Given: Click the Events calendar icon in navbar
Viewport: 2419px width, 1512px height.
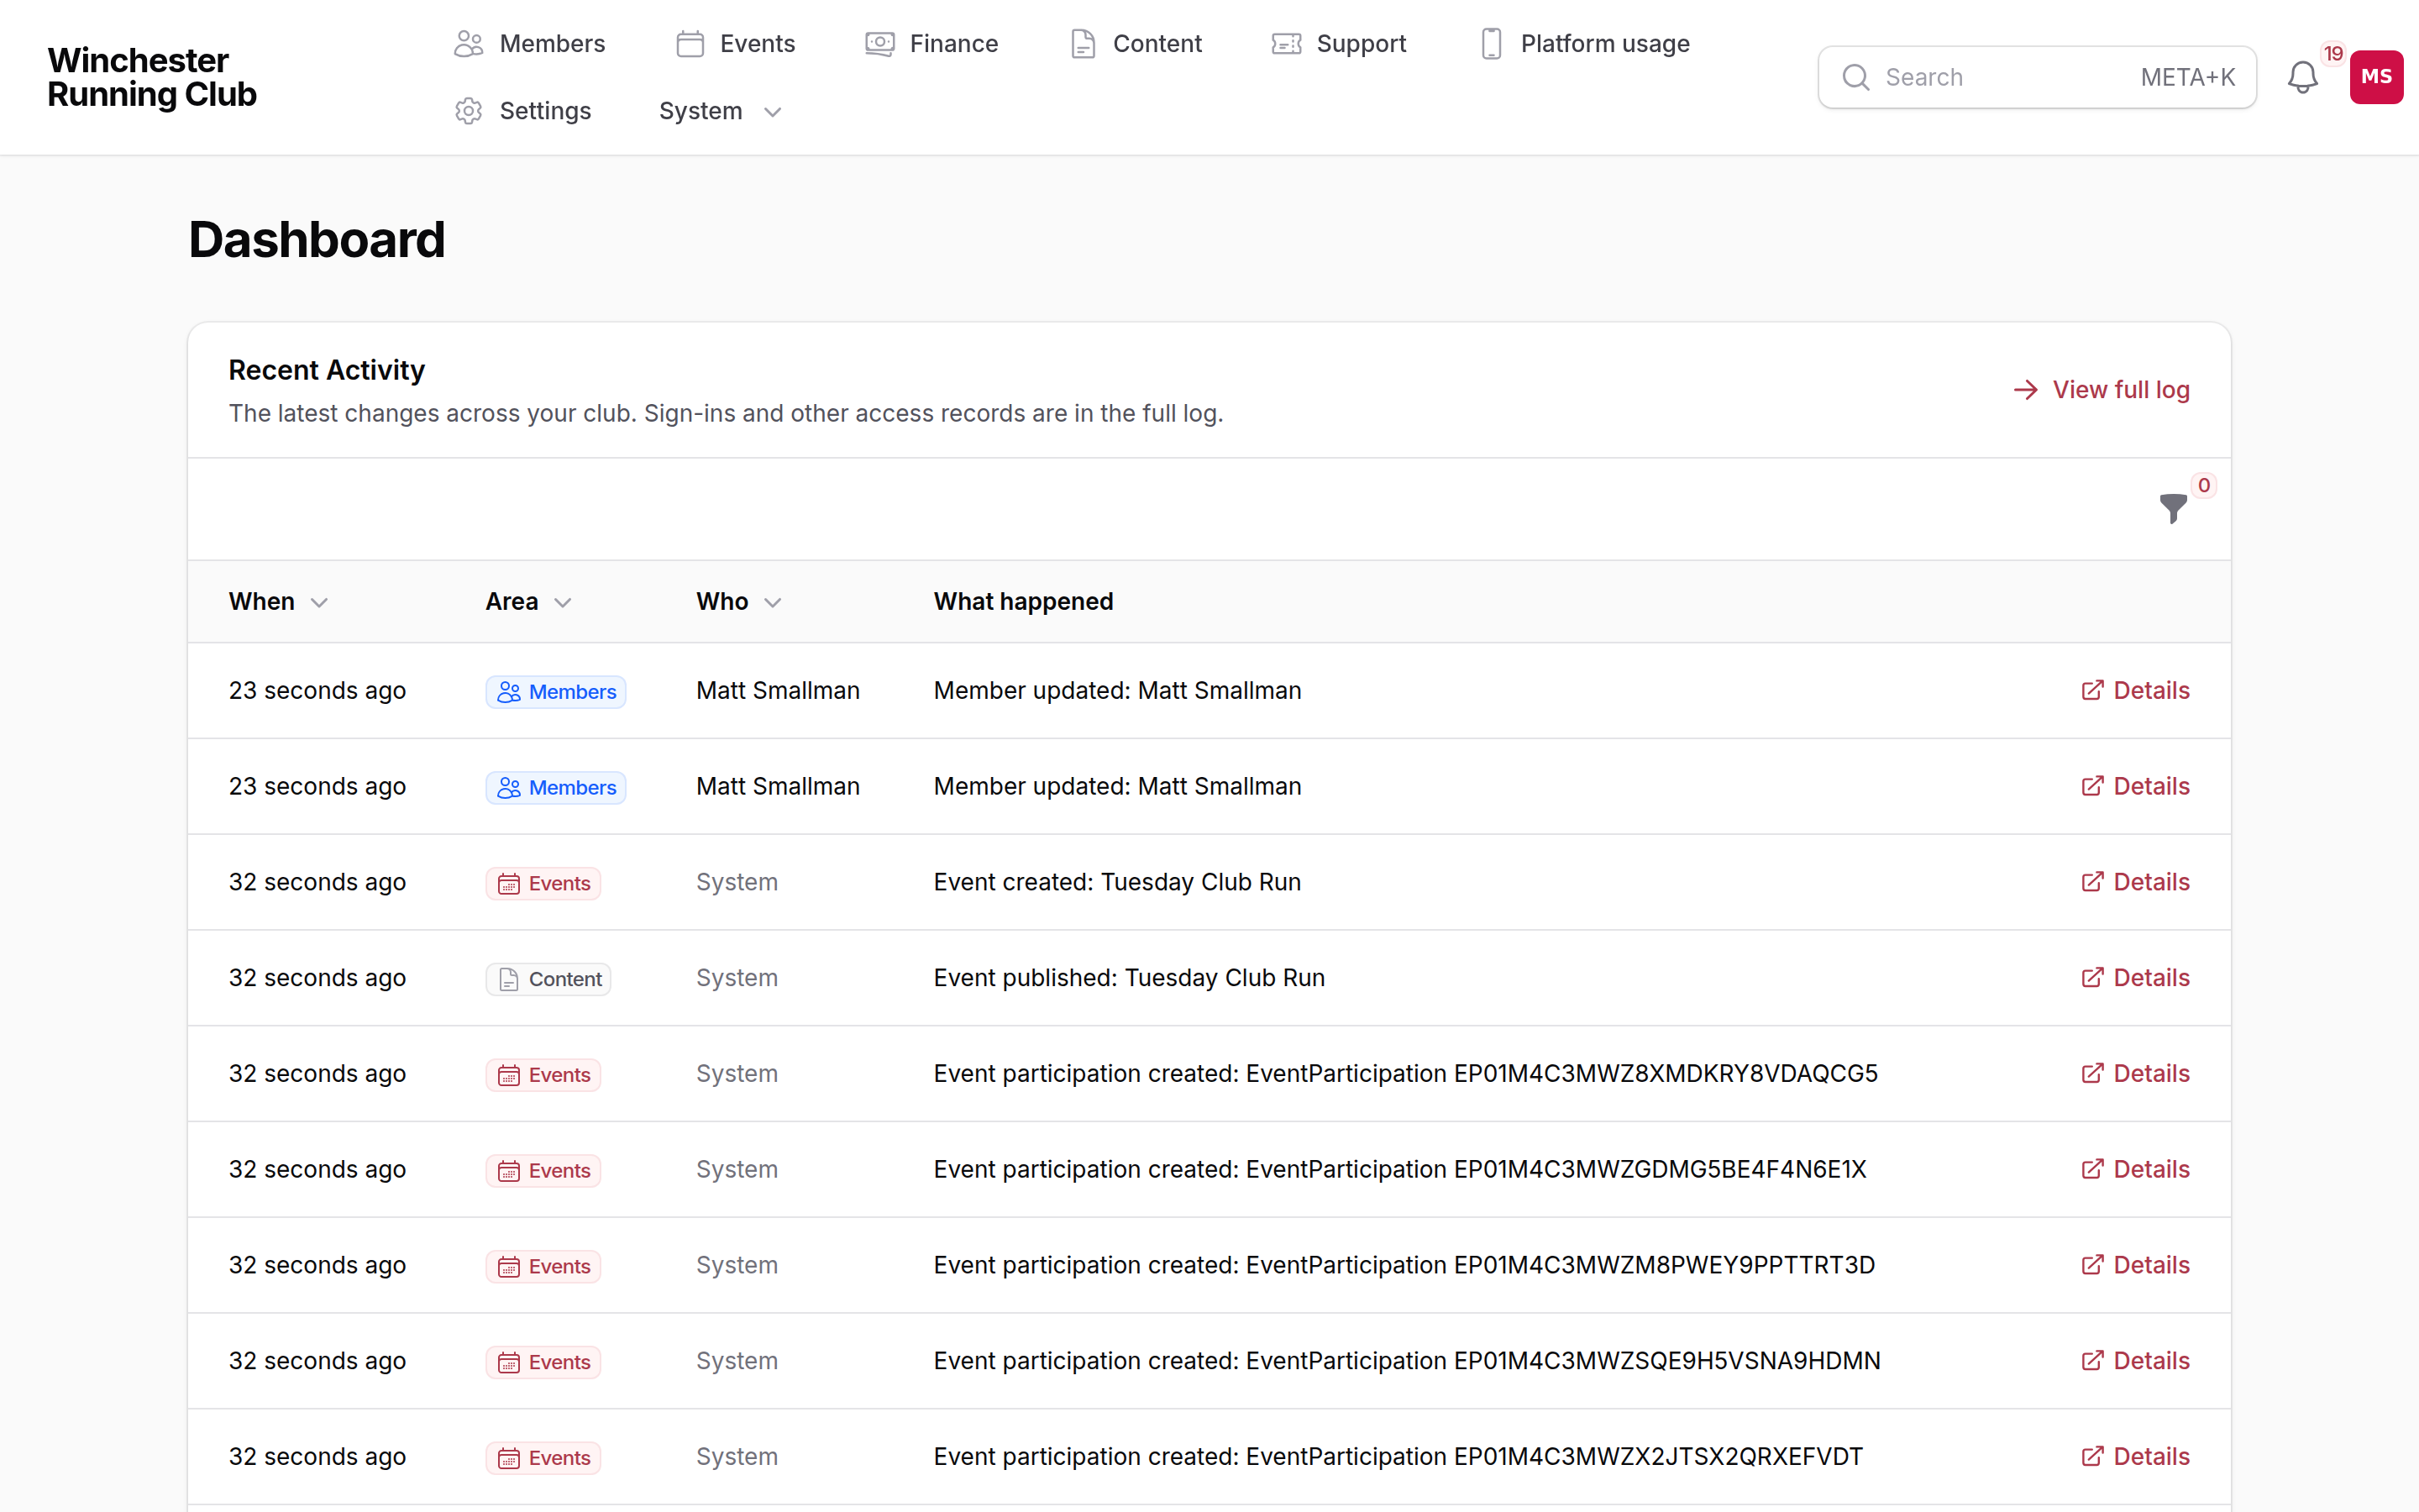Looking at the screenshot, I should click(x=690, y=44).
